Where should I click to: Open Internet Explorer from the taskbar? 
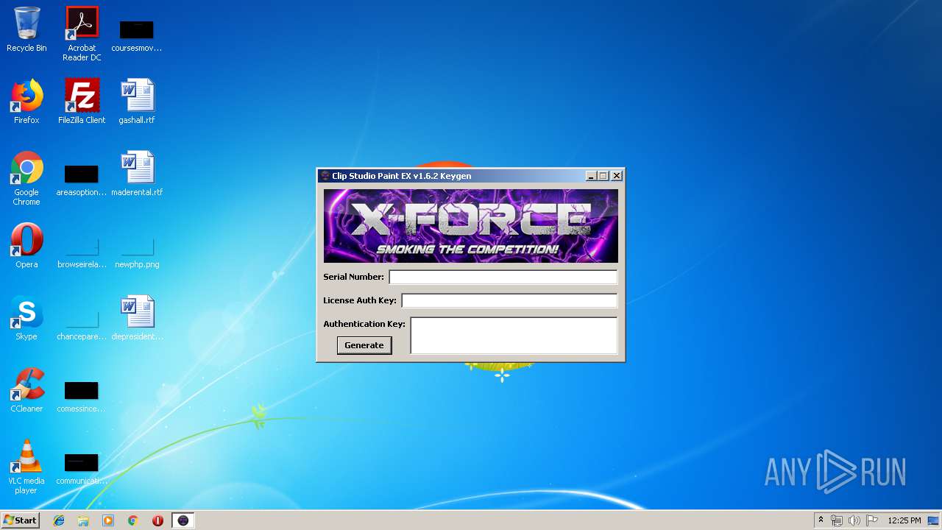point(59,520)
